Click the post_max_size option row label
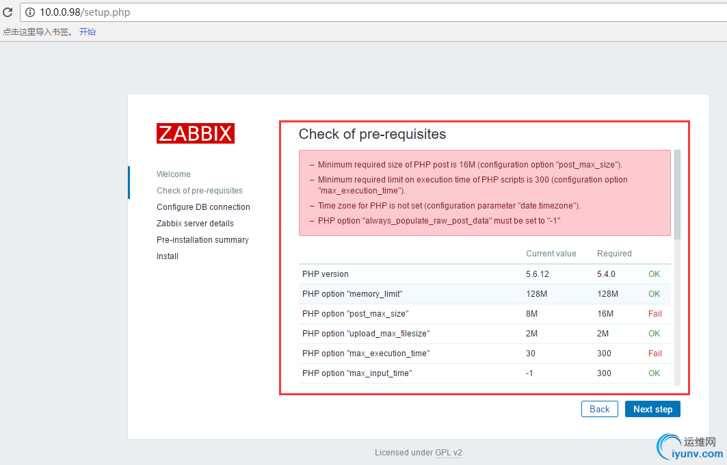The width and height of the screenshot is (727, 465). coord(355,314)
